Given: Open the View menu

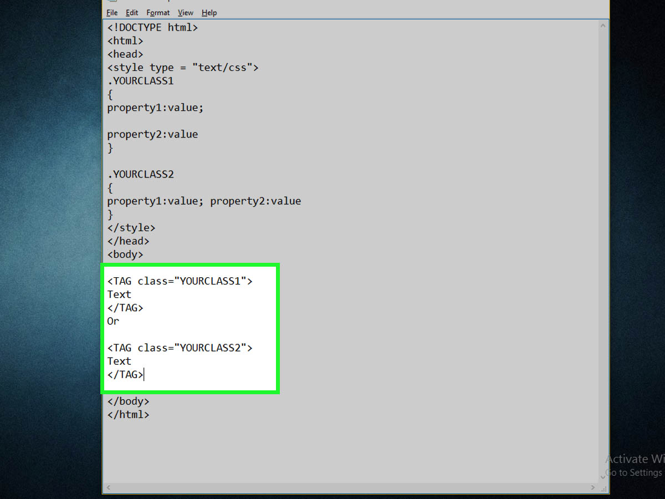Looking at the screenshot, I should tap(186, 13).
